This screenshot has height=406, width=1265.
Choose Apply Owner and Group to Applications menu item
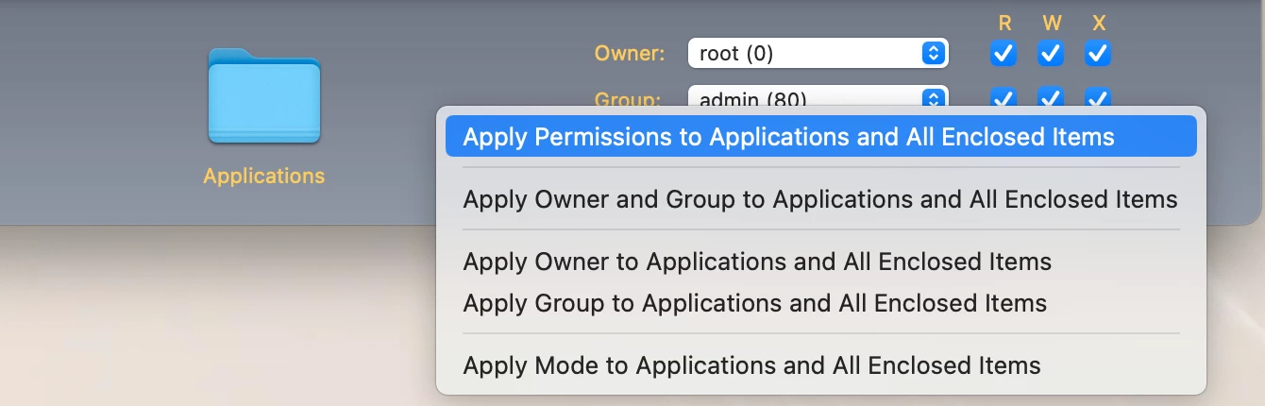tap(820, 199)
